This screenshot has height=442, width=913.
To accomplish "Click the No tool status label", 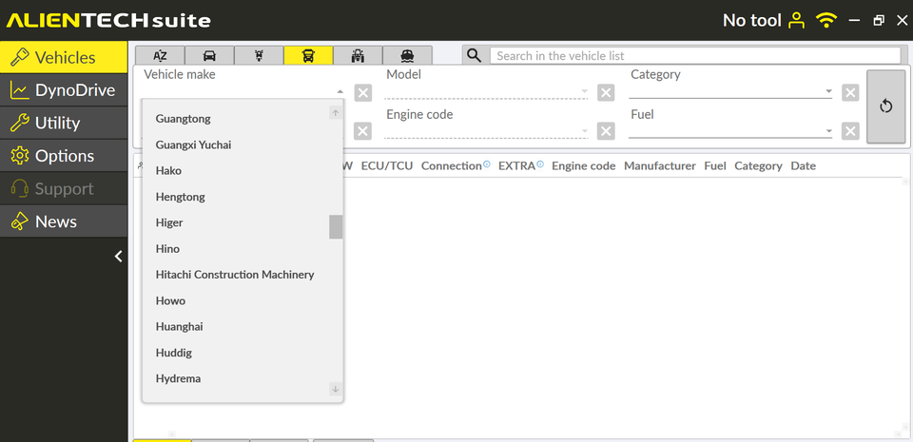I will pos(751,20).
